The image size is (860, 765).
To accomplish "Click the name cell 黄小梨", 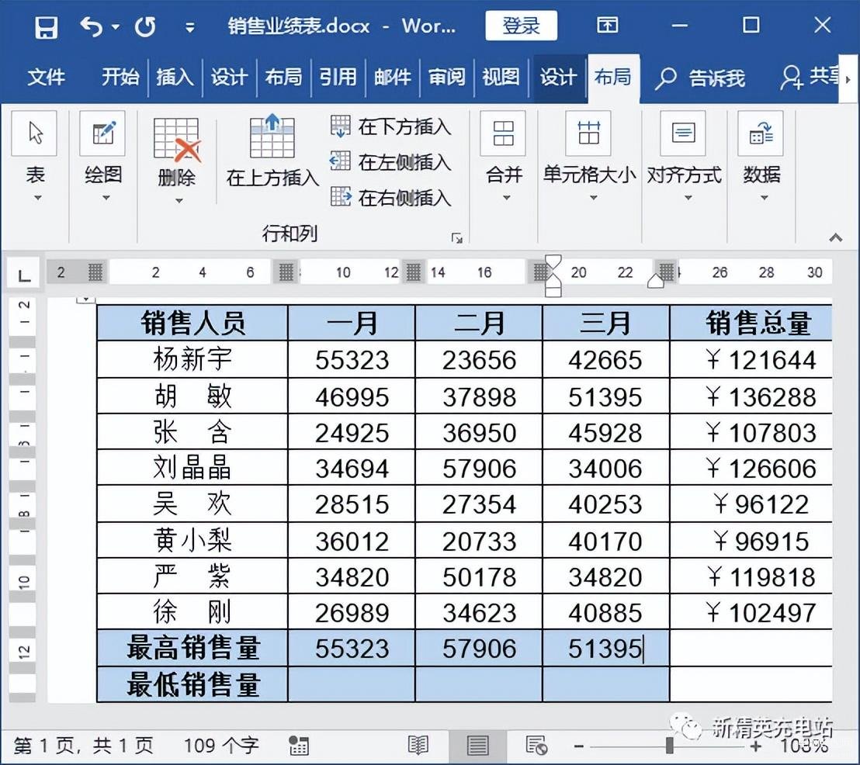I will point(192,541).
